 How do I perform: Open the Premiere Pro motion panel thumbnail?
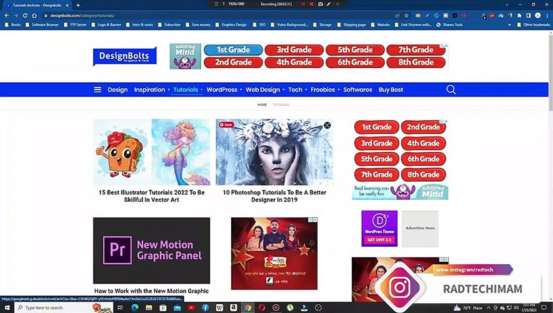click(151, 250)
